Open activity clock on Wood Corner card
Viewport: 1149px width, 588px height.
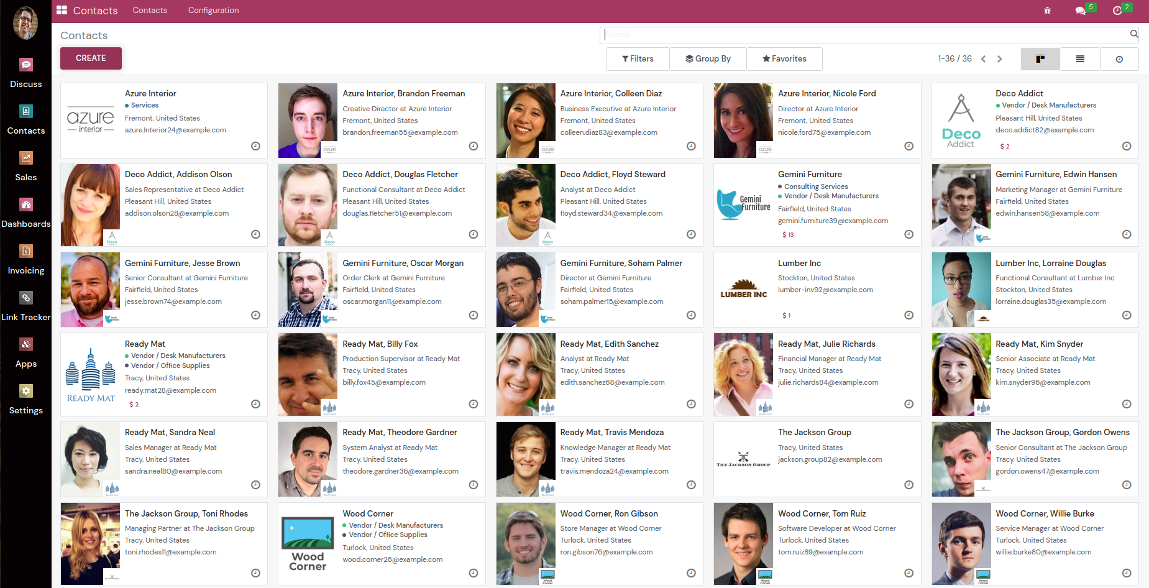474,573
